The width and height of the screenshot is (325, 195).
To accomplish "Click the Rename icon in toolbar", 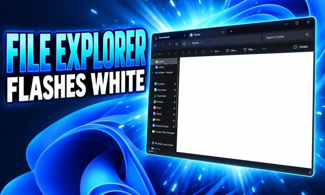I will point(189,53).
